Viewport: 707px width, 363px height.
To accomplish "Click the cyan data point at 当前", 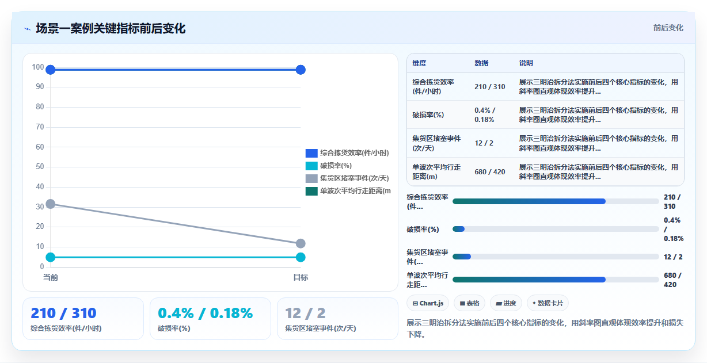I will pos(51,257).
